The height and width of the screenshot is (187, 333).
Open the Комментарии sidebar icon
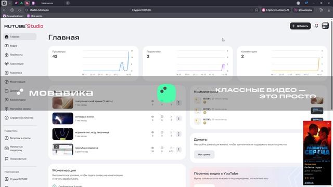7,100
